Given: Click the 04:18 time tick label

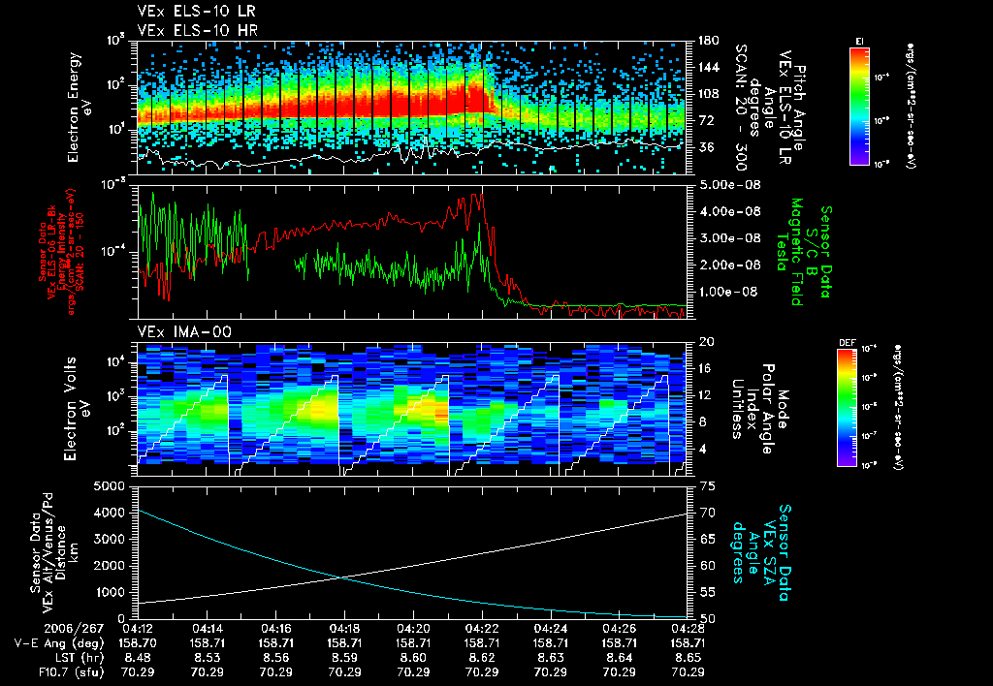Looking at the screenshot, I should tap(344, 629).
